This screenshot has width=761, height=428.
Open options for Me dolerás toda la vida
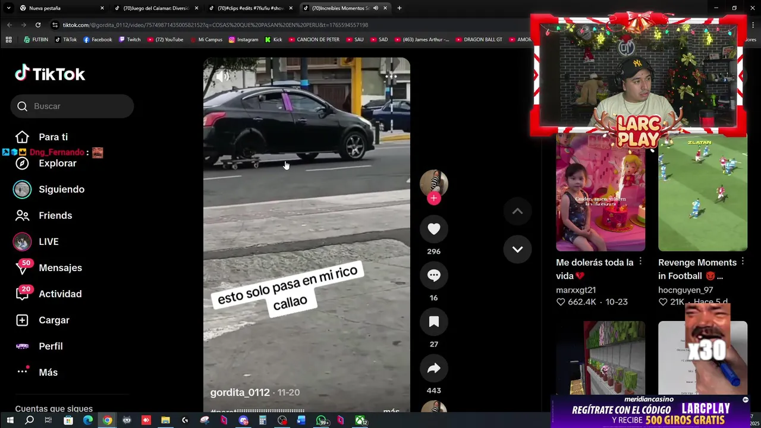coord(640,262)
